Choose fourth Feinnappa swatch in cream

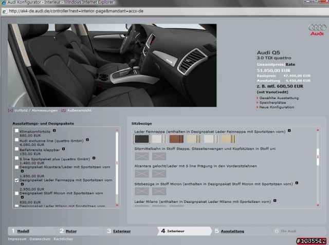194,139
